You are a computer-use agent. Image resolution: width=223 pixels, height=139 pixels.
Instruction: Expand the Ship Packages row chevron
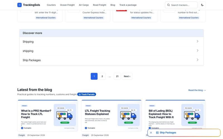[x=198, y=60]
